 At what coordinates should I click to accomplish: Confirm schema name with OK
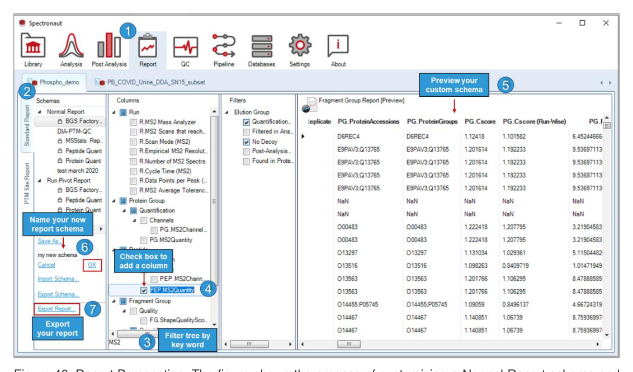[92, 265]
